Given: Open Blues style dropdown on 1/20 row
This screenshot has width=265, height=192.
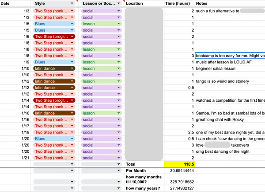Looking at the screenshot, I should [x=72, y=139].
